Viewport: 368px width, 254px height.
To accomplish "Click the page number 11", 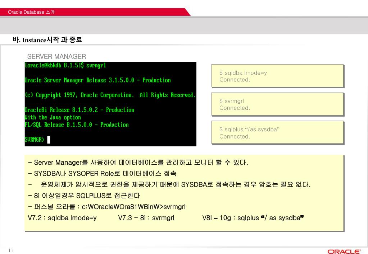I will click(x=11, y=250).
